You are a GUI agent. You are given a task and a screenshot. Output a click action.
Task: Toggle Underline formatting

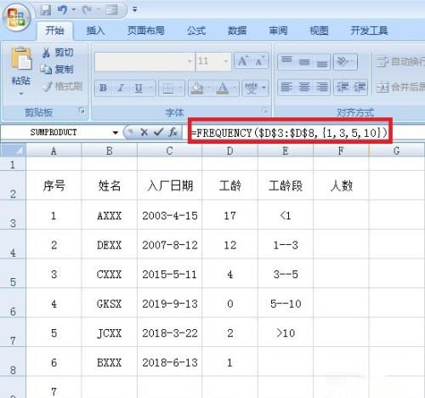point(139,88)
